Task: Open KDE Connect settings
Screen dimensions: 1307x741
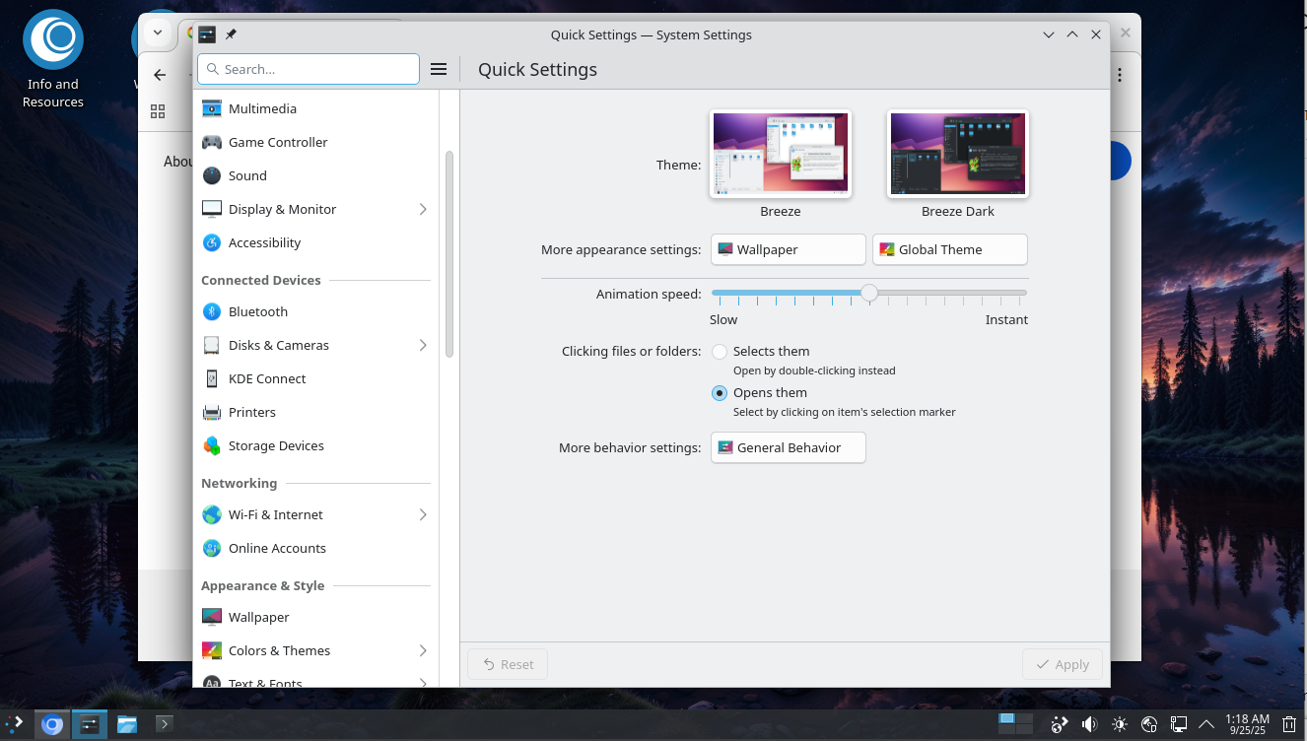Action: 267,378
